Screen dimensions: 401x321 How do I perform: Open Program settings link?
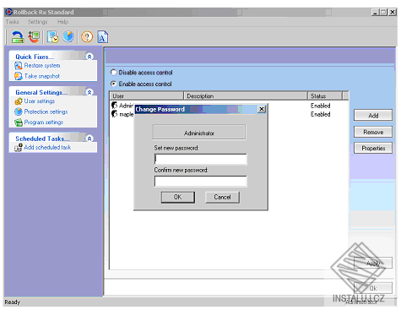[44, 122]
